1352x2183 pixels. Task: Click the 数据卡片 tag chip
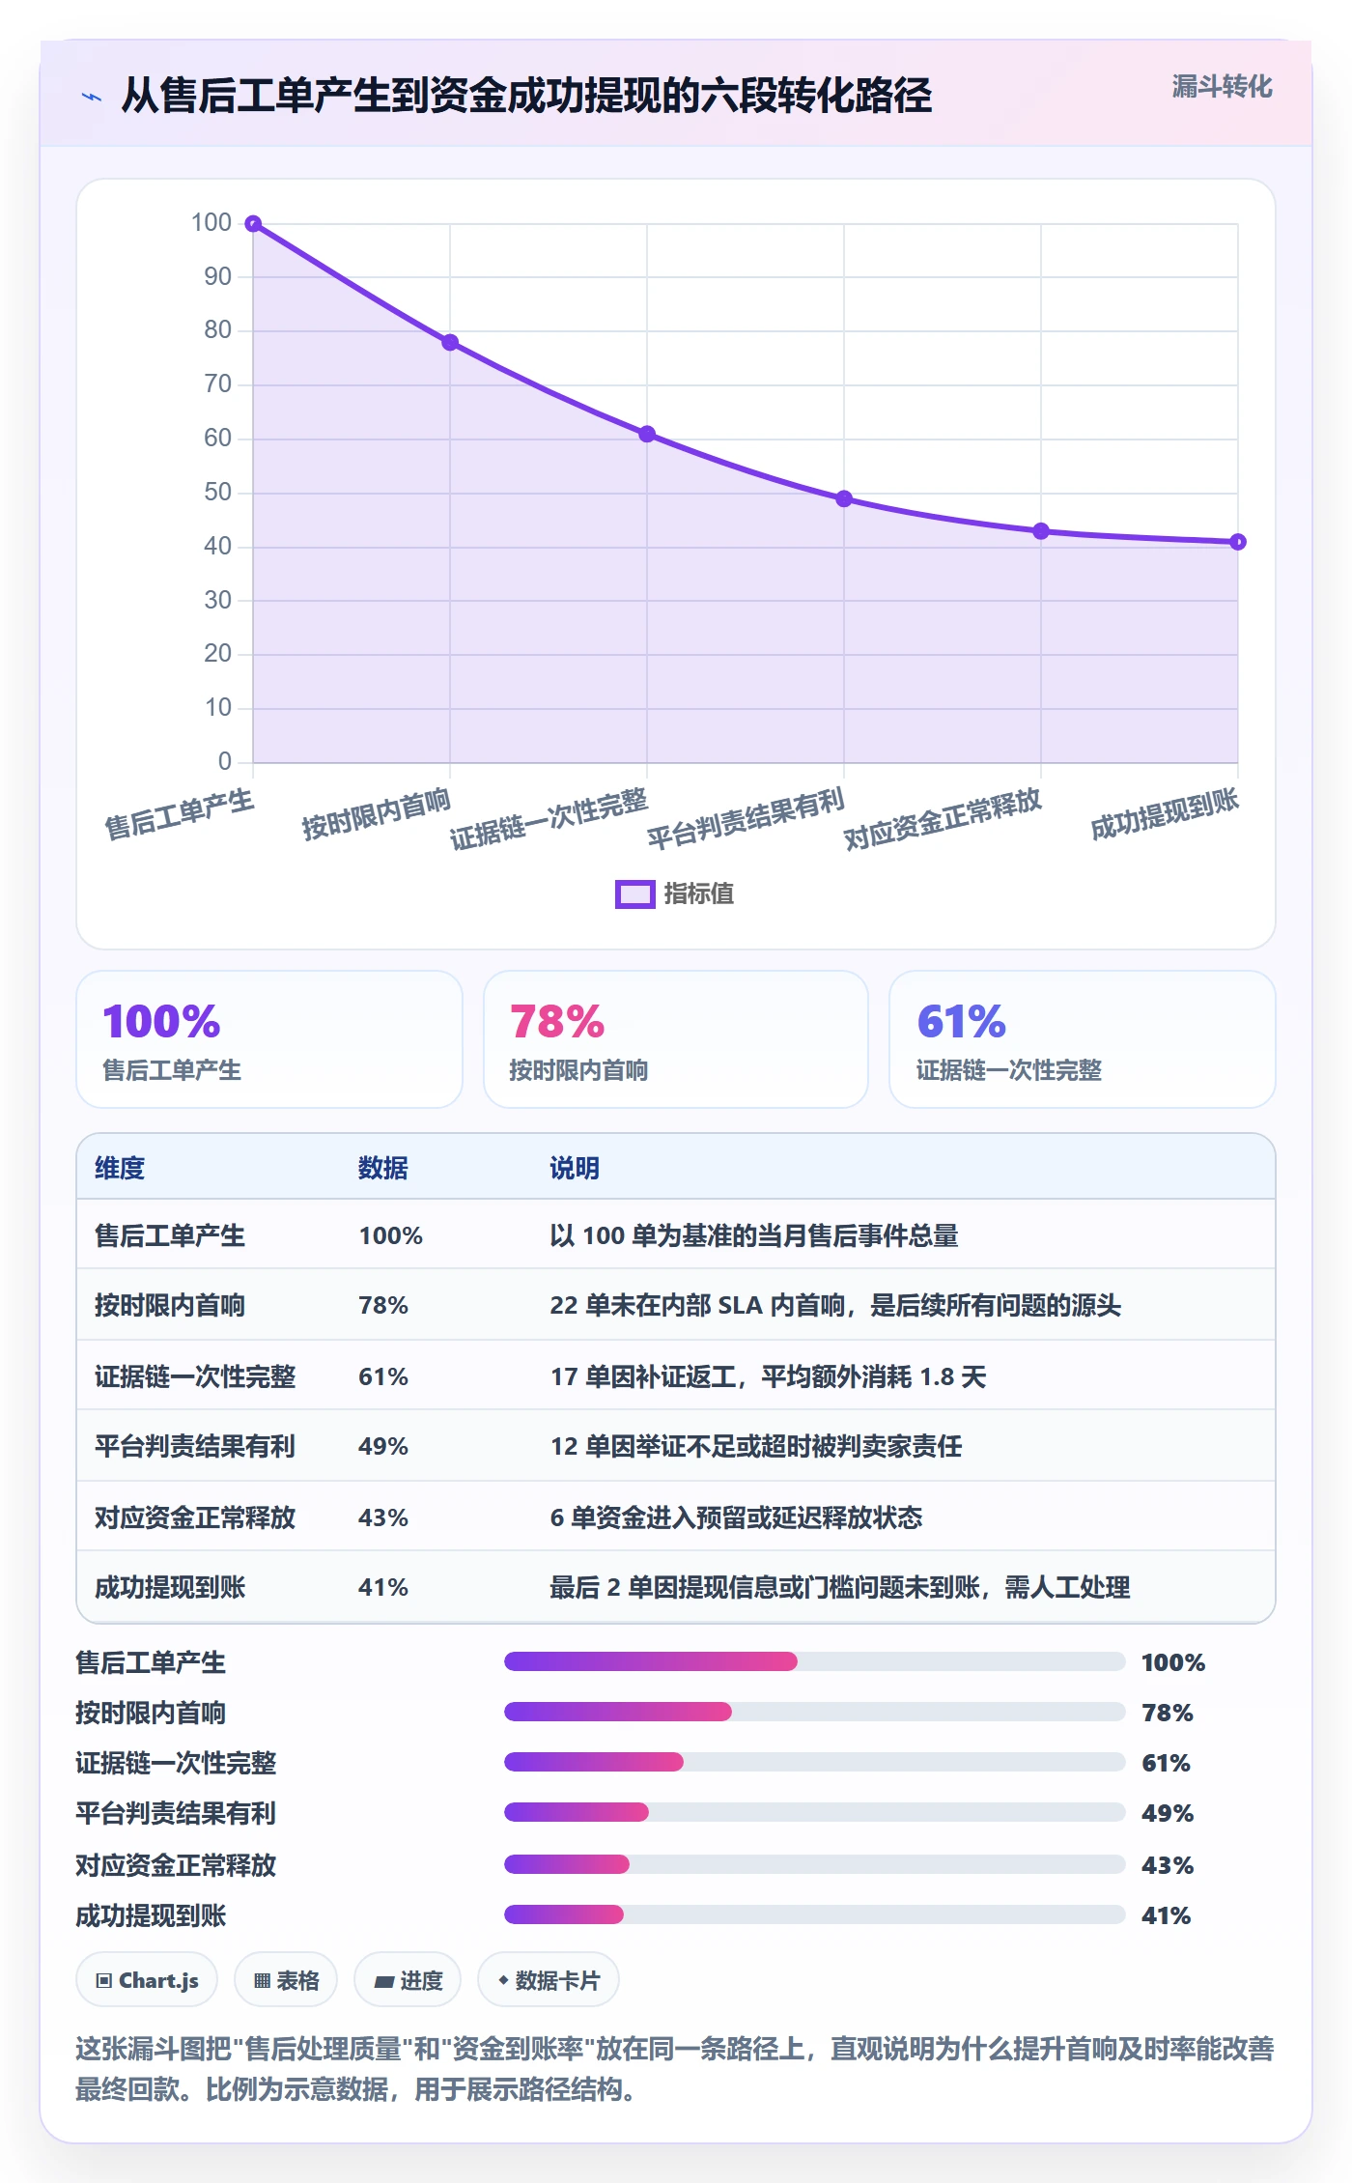coord(549,1980)
